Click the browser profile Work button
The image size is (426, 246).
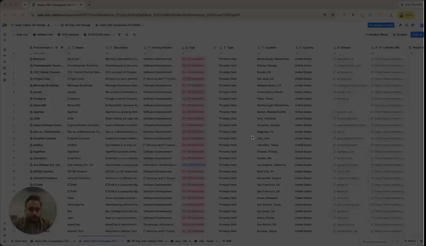(x=406, y=15)
